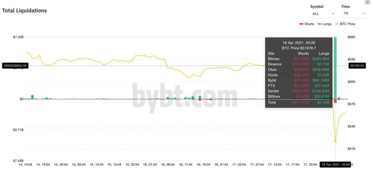The height and width of the screenshot is (173, 373).
Task: Click the chevron arrow in the Time selector
Action: pyautogui.click(x=364, y=14)
